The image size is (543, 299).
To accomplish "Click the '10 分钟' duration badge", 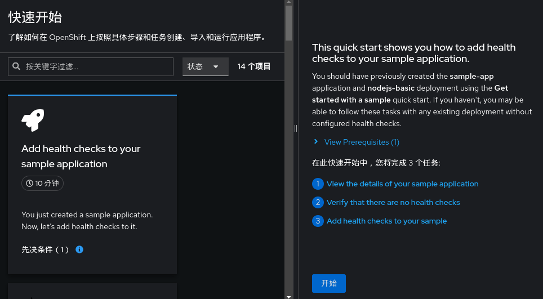I will [43, 184].
